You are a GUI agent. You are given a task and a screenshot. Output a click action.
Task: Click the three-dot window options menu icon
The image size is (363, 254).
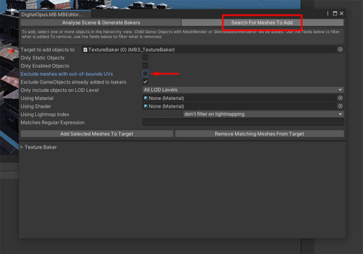pyautogui.click(x=328, y=14)
